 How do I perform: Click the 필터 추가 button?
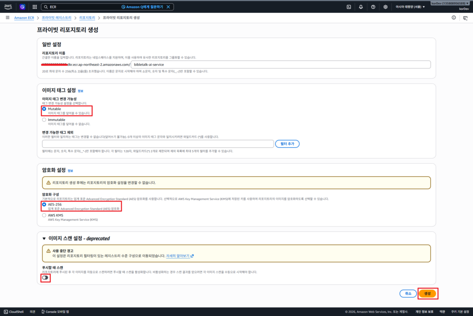click(287, 144)
